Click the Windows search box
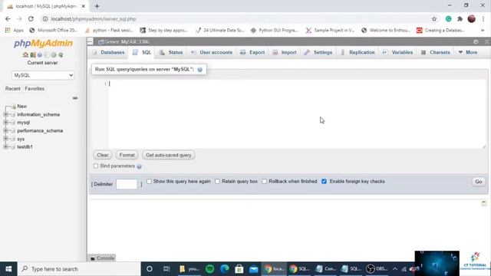The image size is (491, 276). point(79,269)
